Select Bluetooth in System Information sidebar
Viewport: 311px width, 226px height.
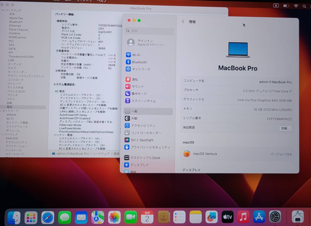pyautogui.click(x=16, y=22)
